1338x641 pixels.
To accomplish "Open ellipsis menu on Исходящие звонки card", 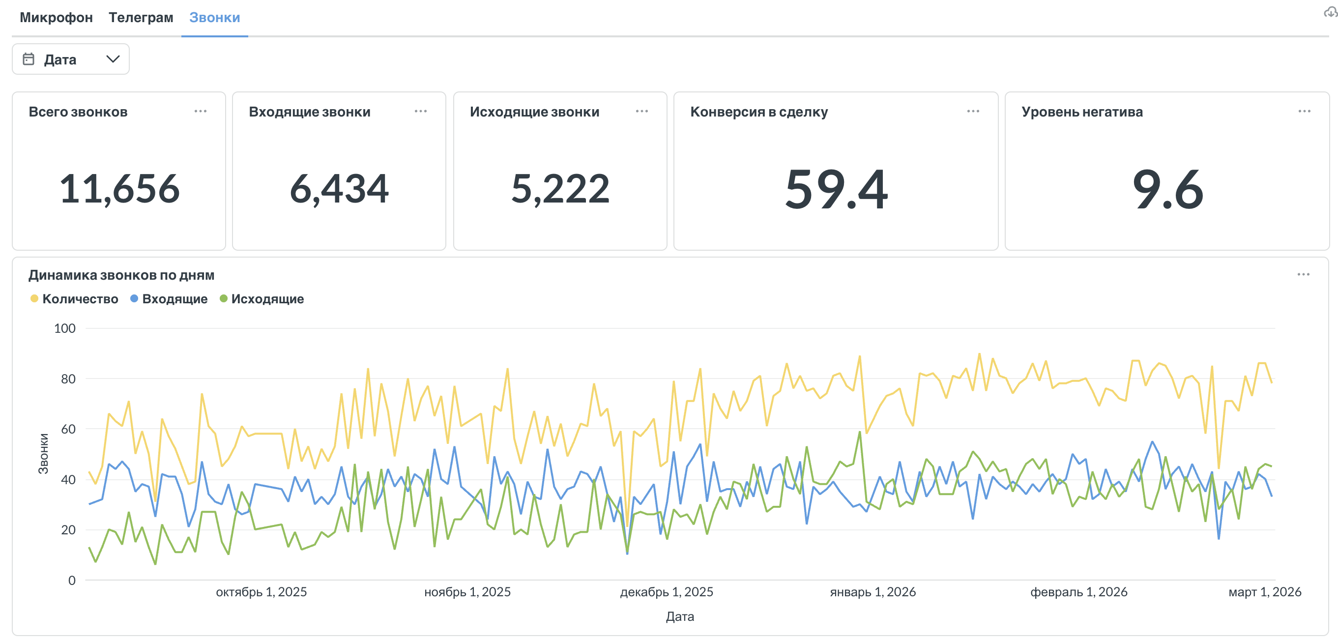I will (x=642, y=111).
